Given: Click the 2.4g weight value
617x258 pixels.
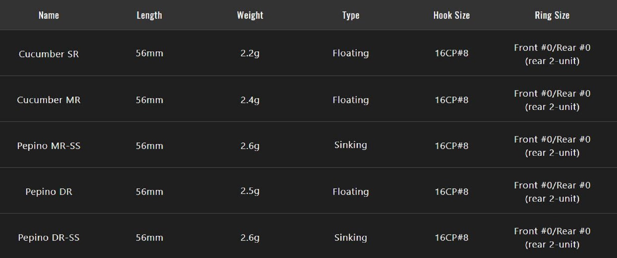Looking at the screenshot, I should click(x=250, y=100).
